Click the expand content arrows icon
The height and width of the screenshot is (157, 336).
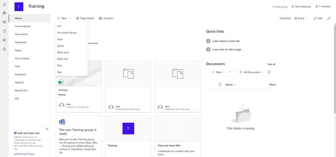point(329,19)
